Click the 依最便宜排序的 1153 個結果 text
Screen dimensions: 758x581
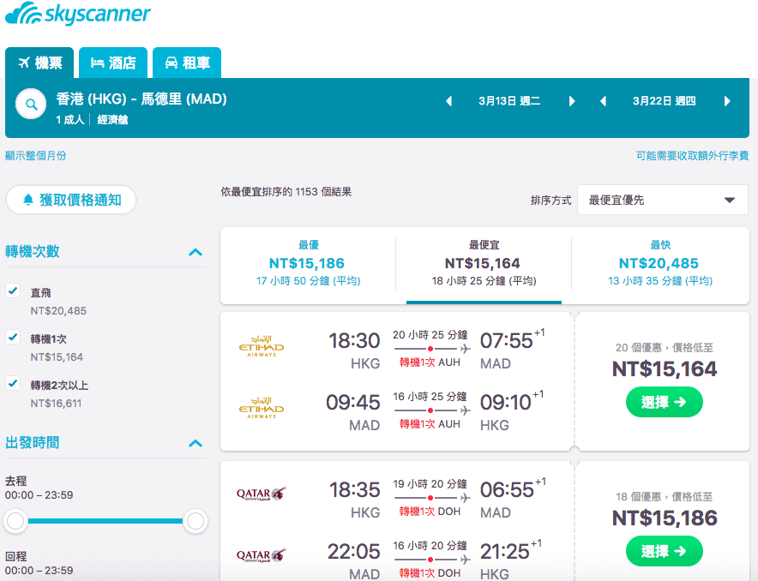tap(286, 192)
